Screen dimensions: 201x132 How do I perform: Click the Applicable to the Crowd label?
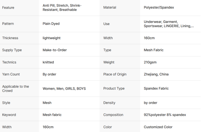tap(16, 88)
